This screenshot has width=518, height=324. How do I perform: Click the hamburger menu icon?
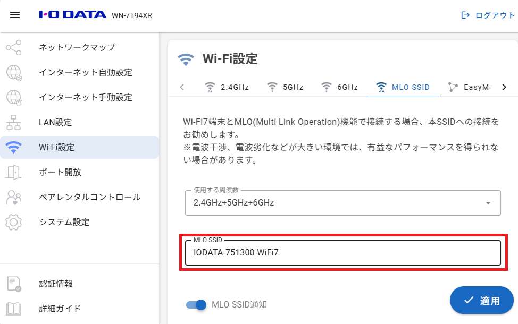click(14, 15)
